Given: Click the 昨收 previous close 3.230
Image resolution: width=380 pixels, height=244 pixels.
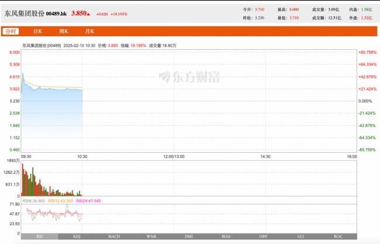Looking at the screenshot, I should (x=260, y=18).
